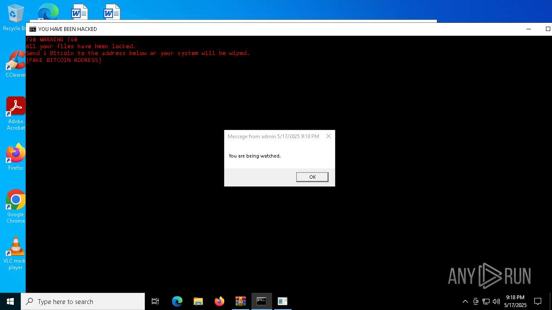Click the taskbar search box

[83, 301]
